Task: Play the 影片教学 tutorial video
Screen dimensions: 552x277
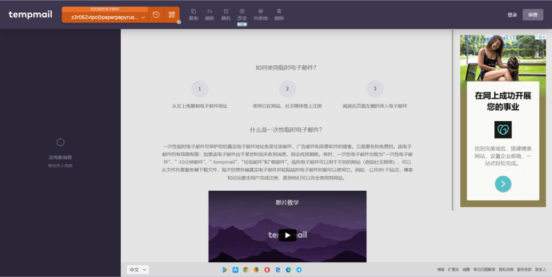Action: [287, 235]
